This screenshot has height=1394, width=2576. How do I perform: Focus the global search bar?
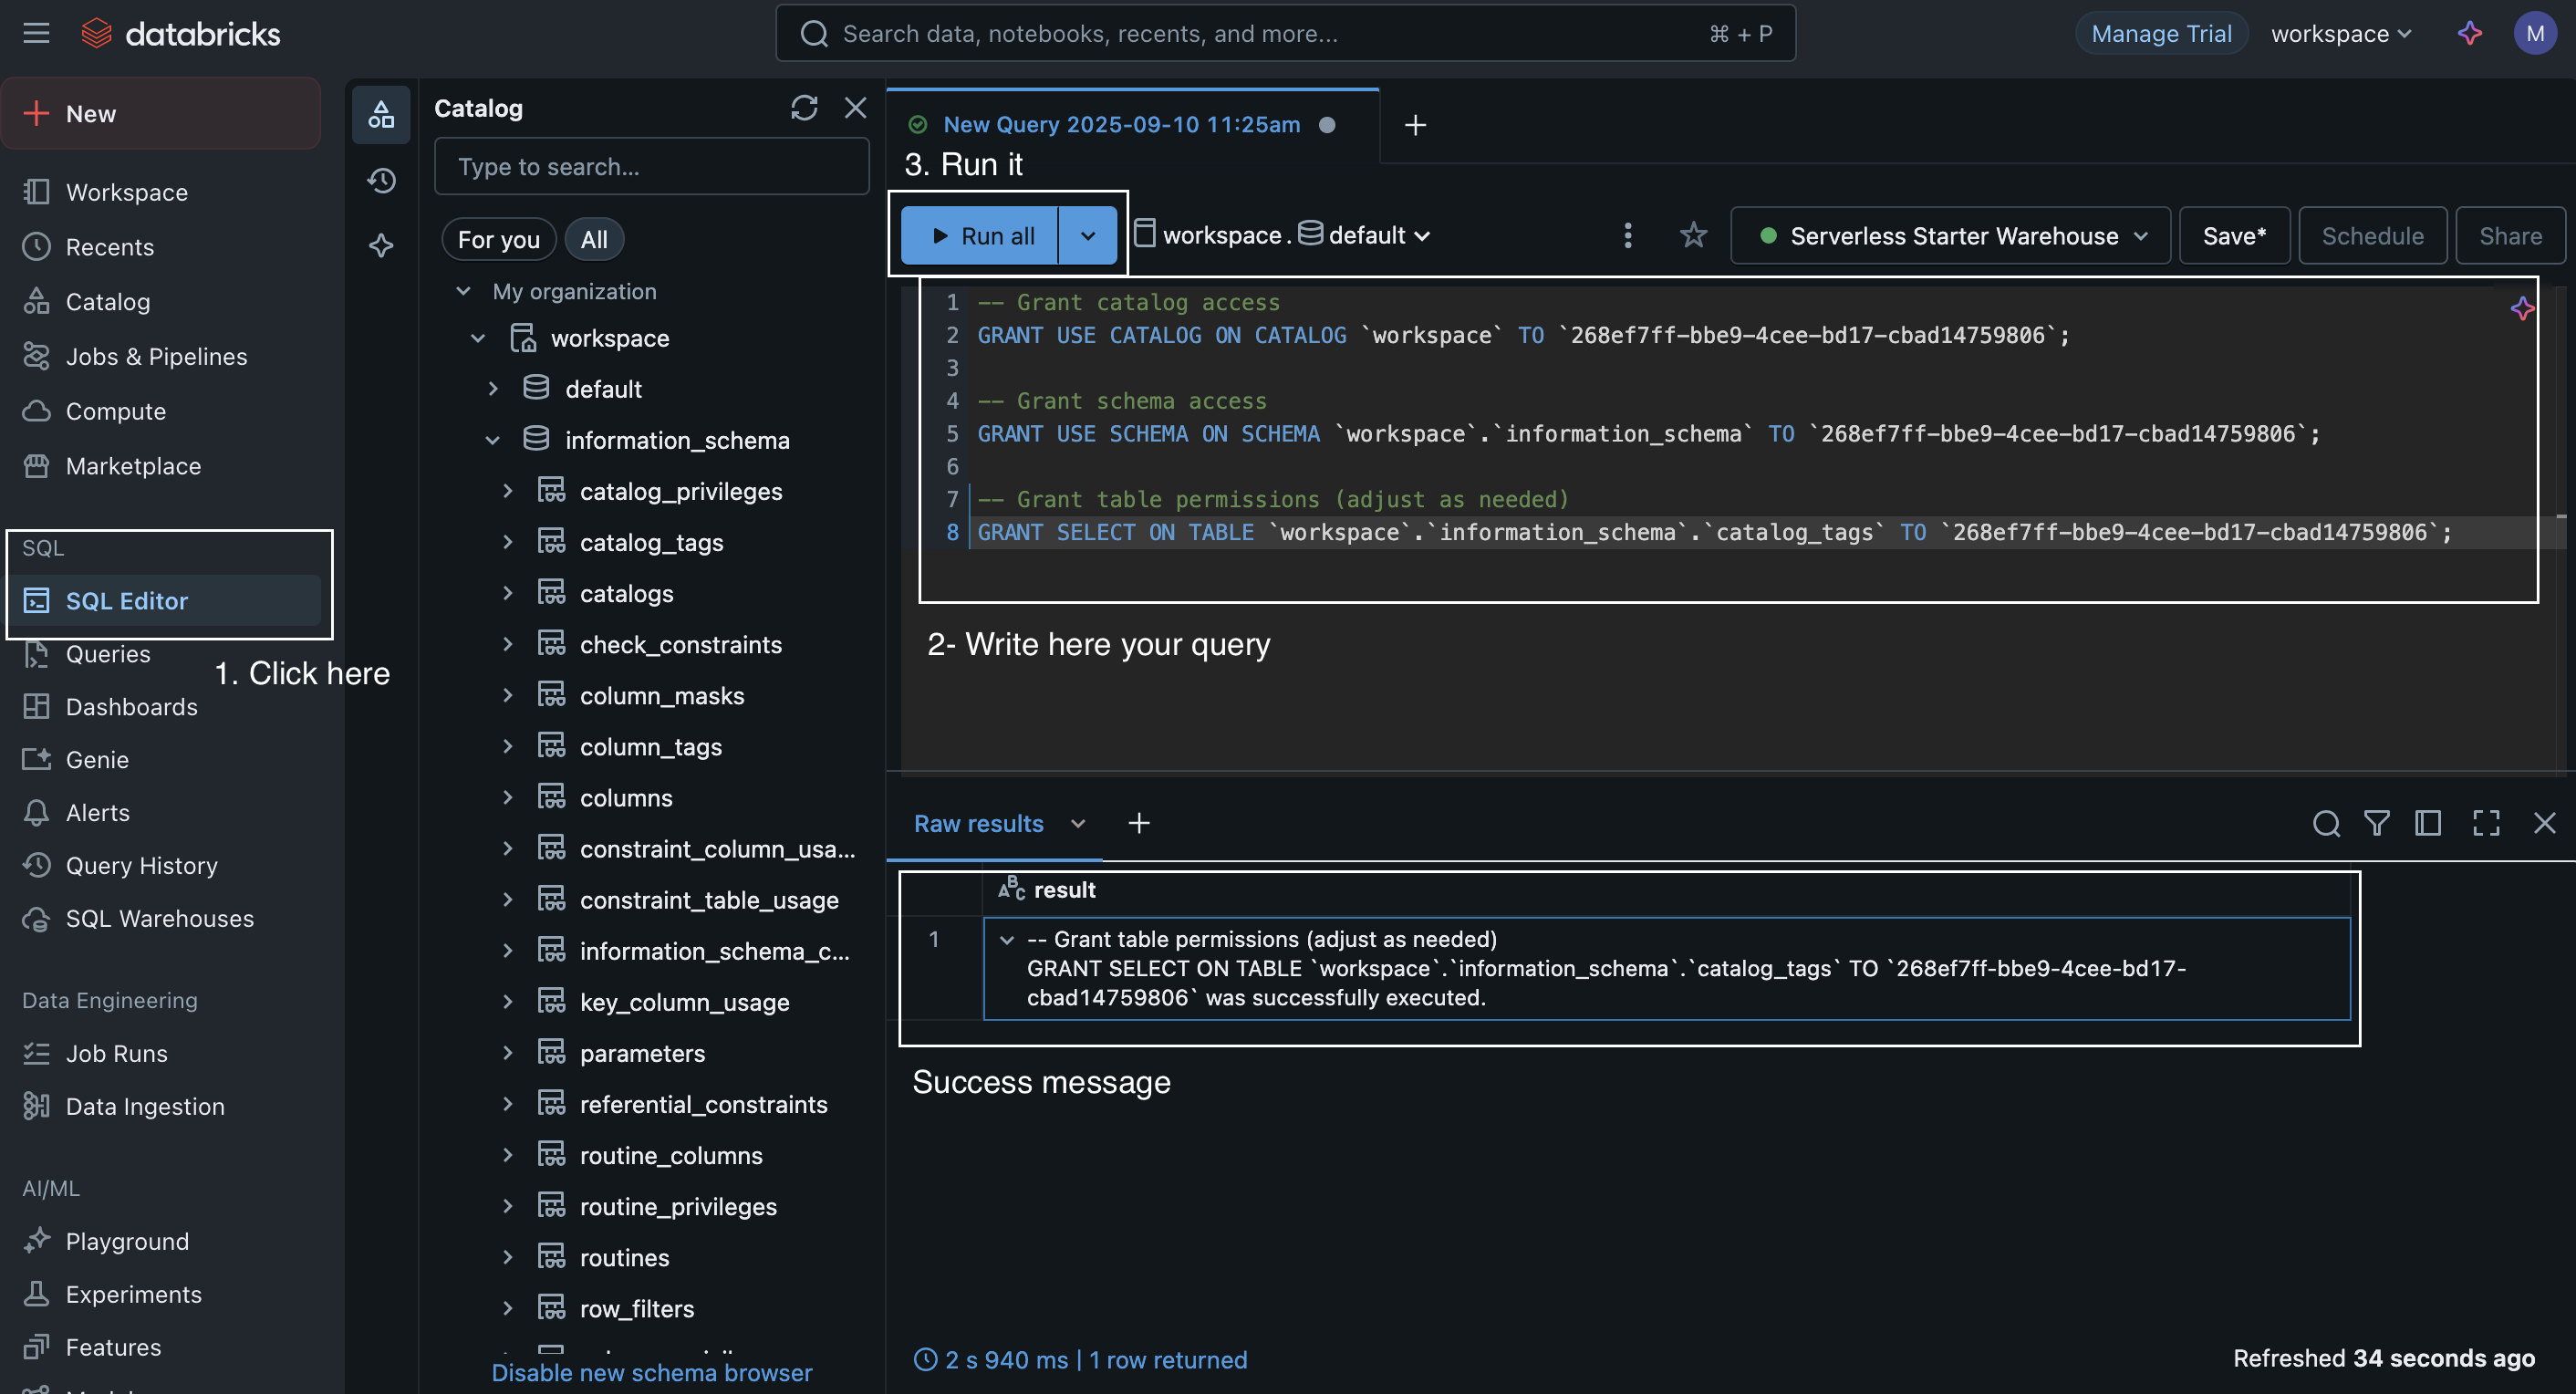tap(1285, 33)
